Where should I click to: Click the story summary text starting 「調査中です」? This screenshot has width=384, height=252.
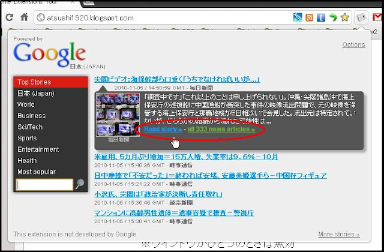tap(250, 109)
